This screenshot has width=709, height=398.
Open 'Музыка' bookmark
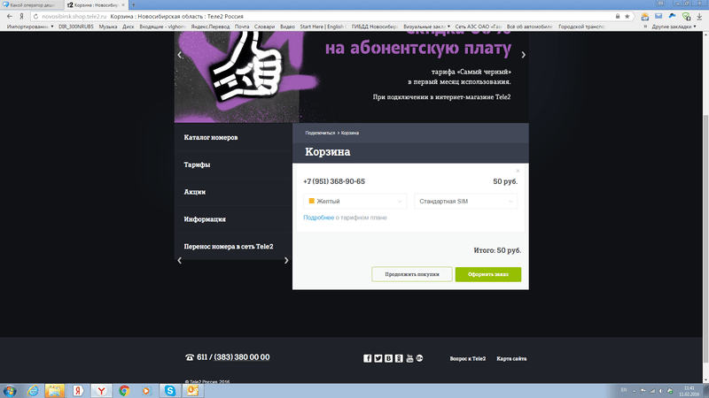pyautogui.click(x=107, y=27)
